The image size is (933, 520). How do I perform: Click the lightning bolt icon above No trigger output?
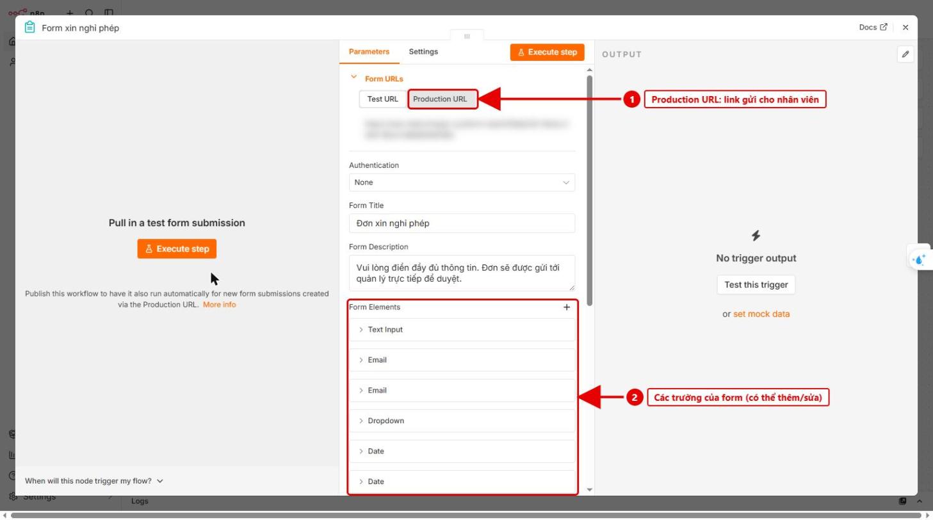[756, 236]
